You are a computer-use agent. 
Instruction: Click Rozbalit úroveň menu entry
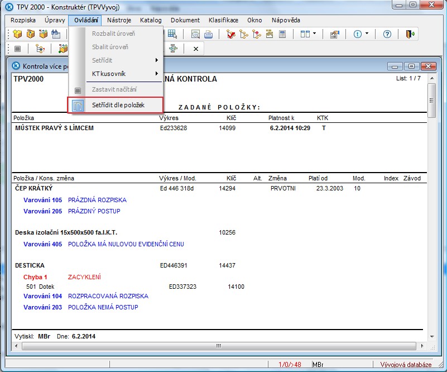116,34
